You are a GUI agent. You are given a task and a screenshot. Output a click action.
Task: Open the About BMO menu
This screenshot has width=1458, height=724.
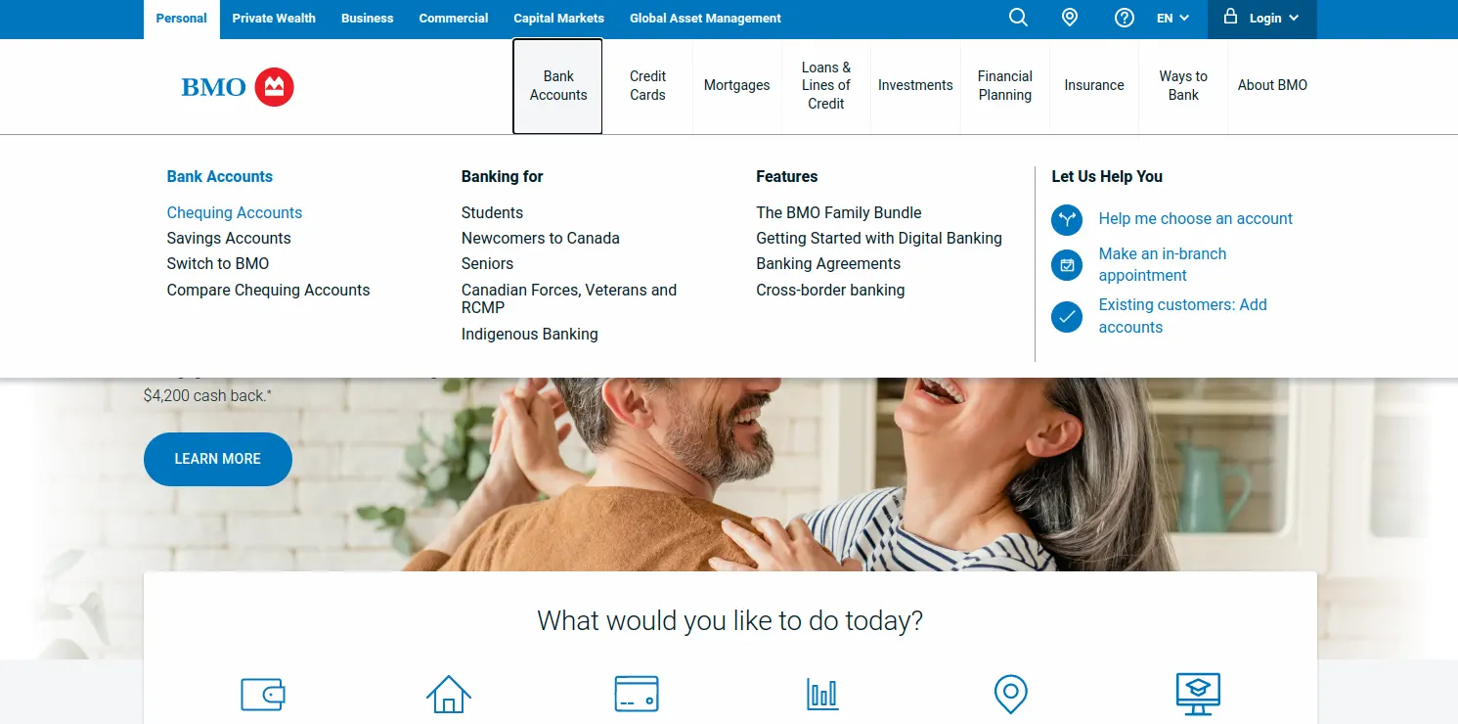[1272, 86]
